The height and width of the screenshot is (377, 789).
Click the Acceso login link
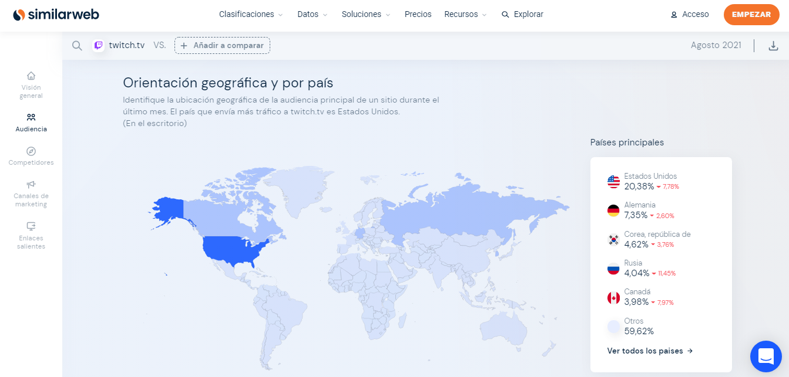[x=690, y=14]
